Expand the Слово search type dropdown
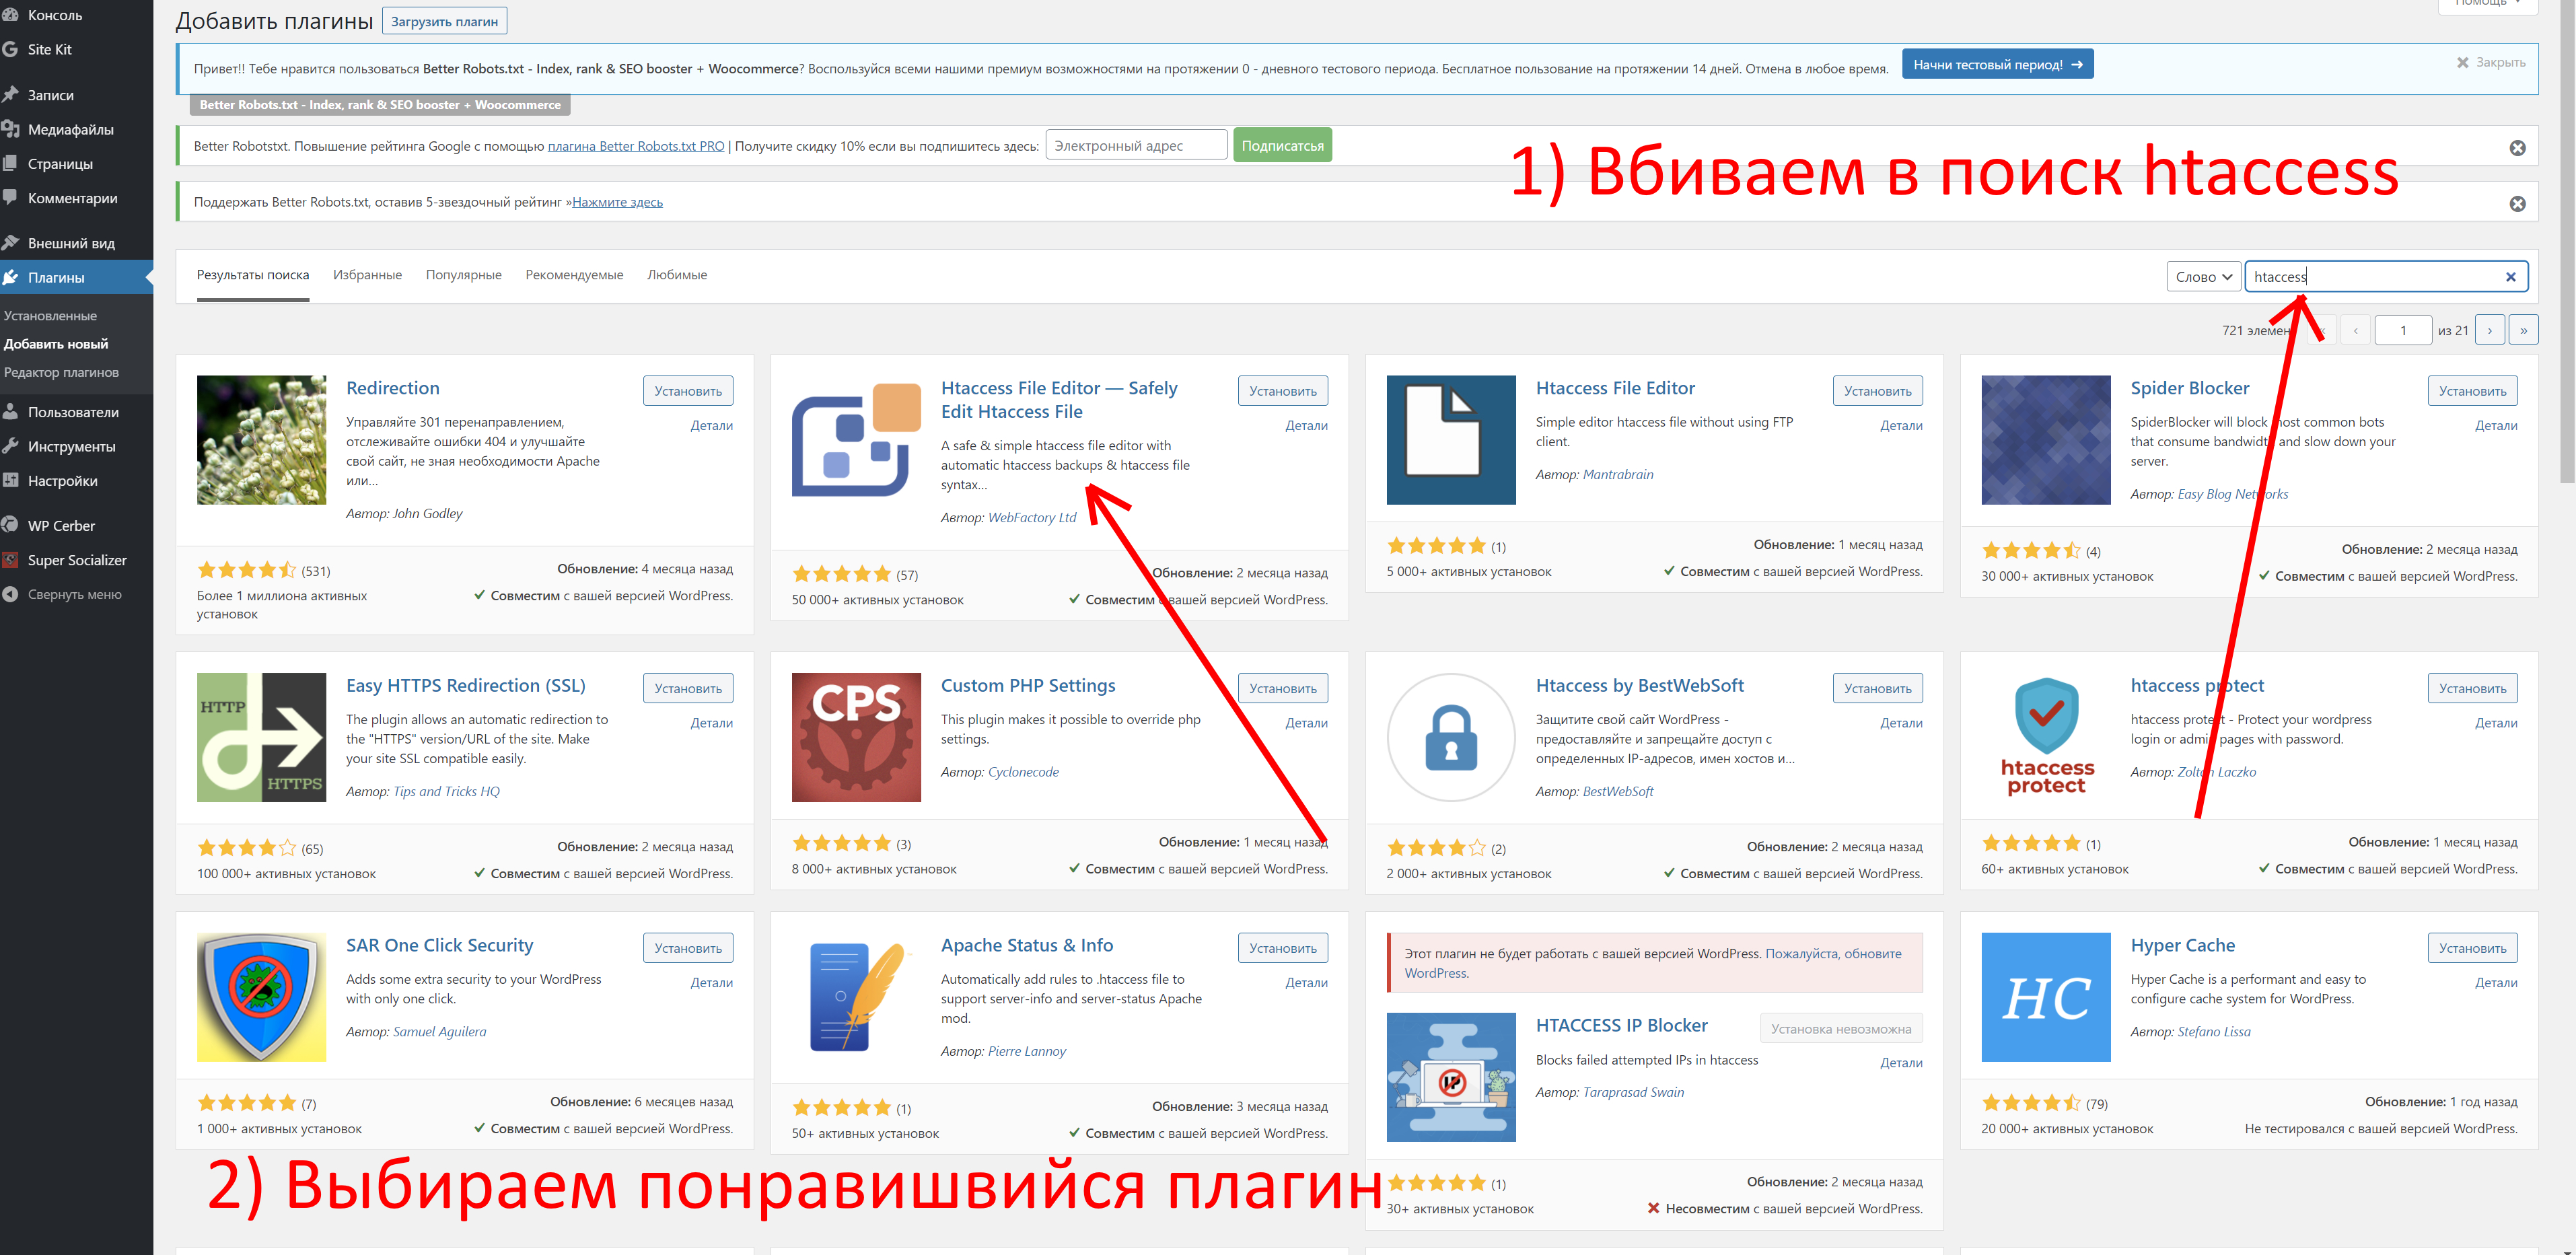The image size is (2576, 1255). 2203,277
